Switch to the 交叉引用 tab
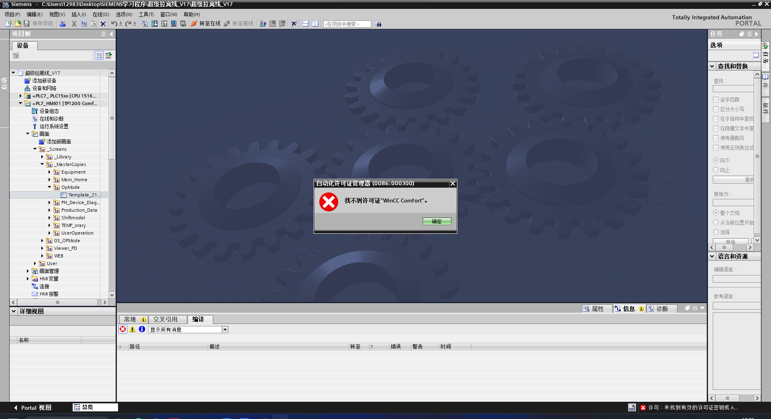 point(165,320)
